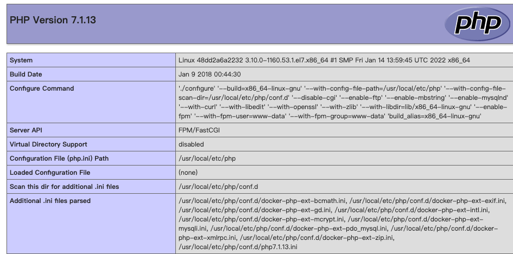
Task: Click the (none) loaded configuration value
Action: pos(188,172)
